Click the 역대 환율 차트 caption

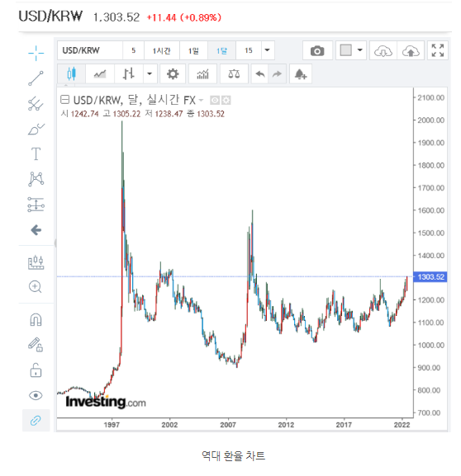(233, 455)
